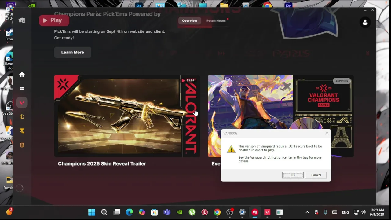Expand the system tray hidden icons chevron
The width and height of the screenshot is (391, 220).
point(307,212)
